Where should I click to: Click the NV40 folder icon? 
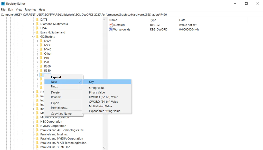tap(41, 49)
